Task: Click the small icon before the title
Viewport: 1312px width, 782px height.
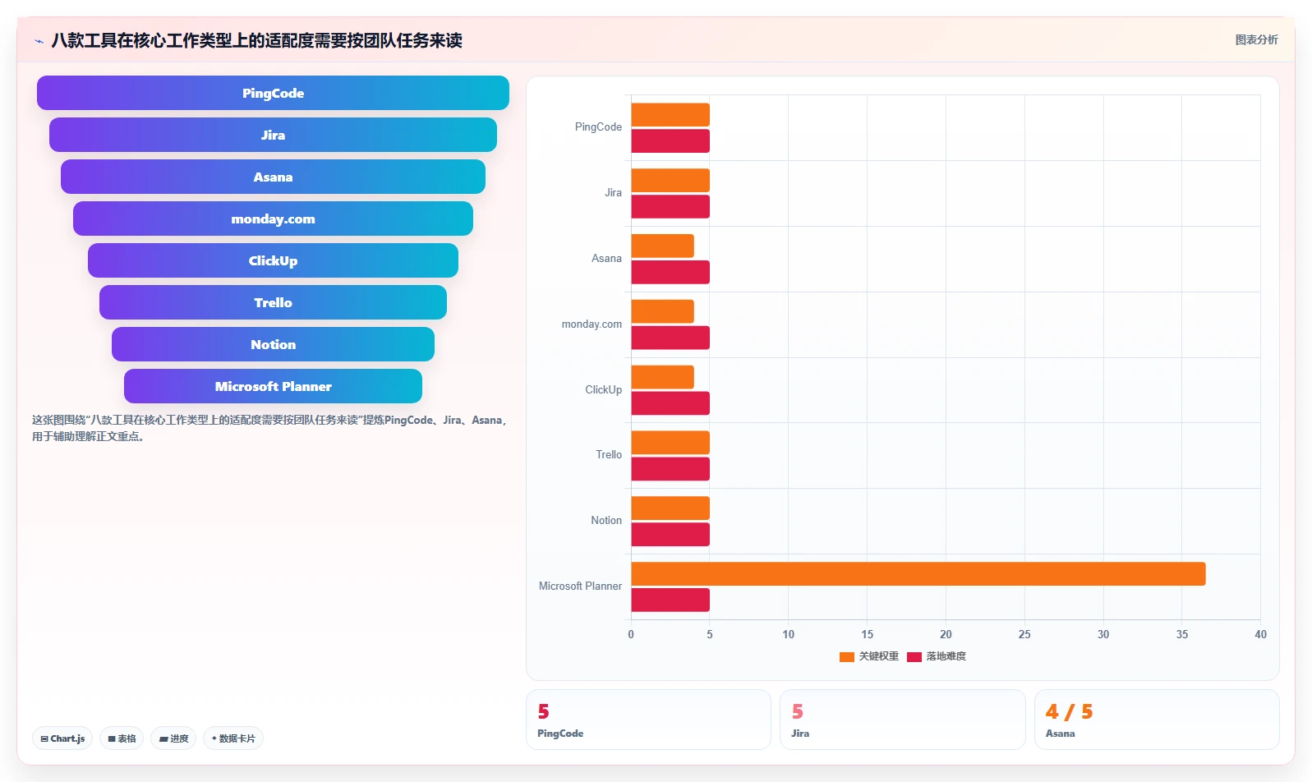Action: [39, 41]
